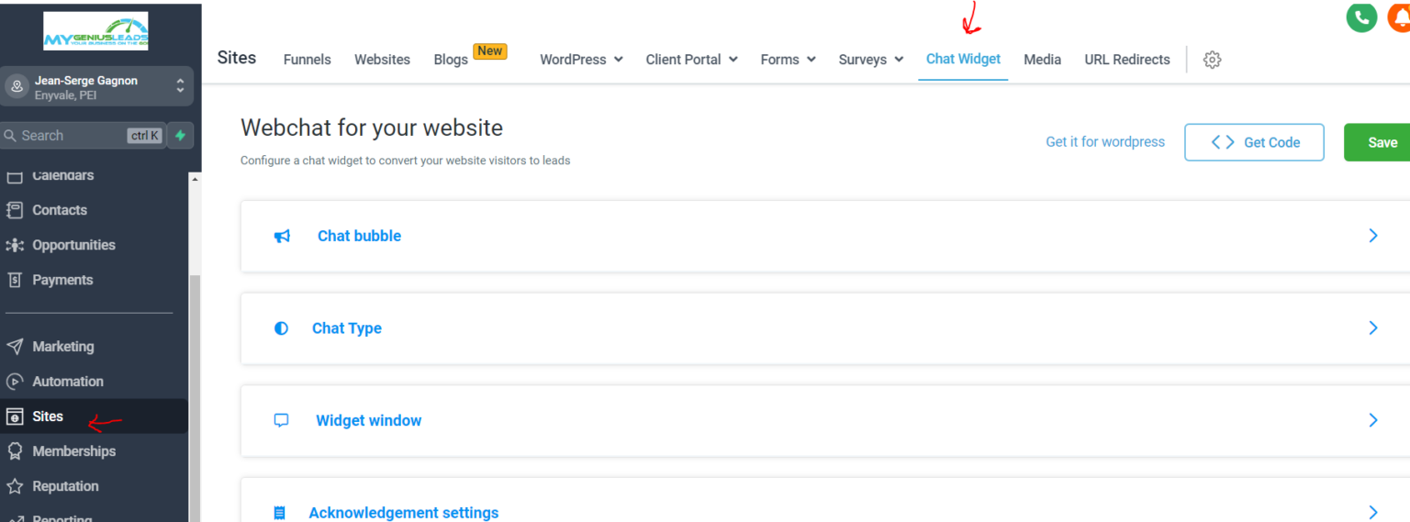1410x522 pixels.
Task: Switch to the Funnels tab
Action: pos(307,60)
